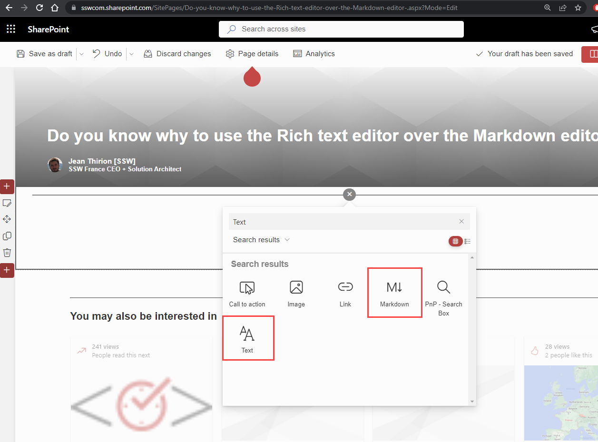Clear the web part search text

[x=461, y=222]
